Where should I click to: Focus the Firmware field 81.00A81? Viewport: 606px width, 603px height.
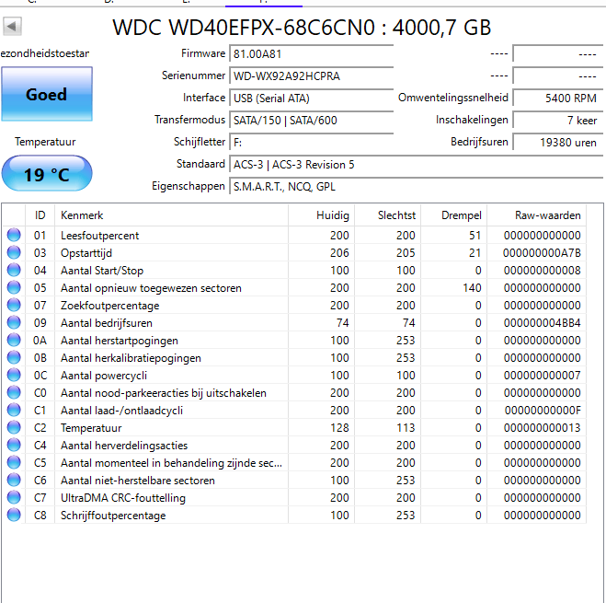click(311, 53)
